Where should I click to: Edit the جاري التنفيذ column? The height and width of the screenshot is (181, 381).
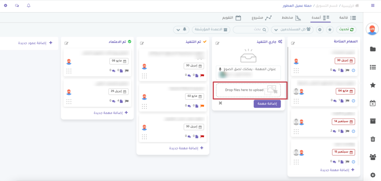point(217,43)
